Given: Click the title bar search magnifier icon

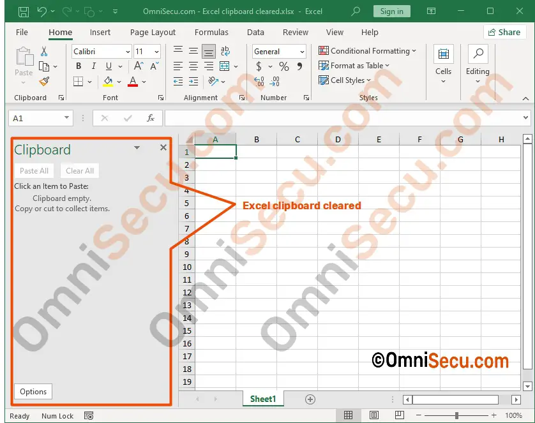Looking at the screenshot, I should pyautogui.click(x=356, y=11).
